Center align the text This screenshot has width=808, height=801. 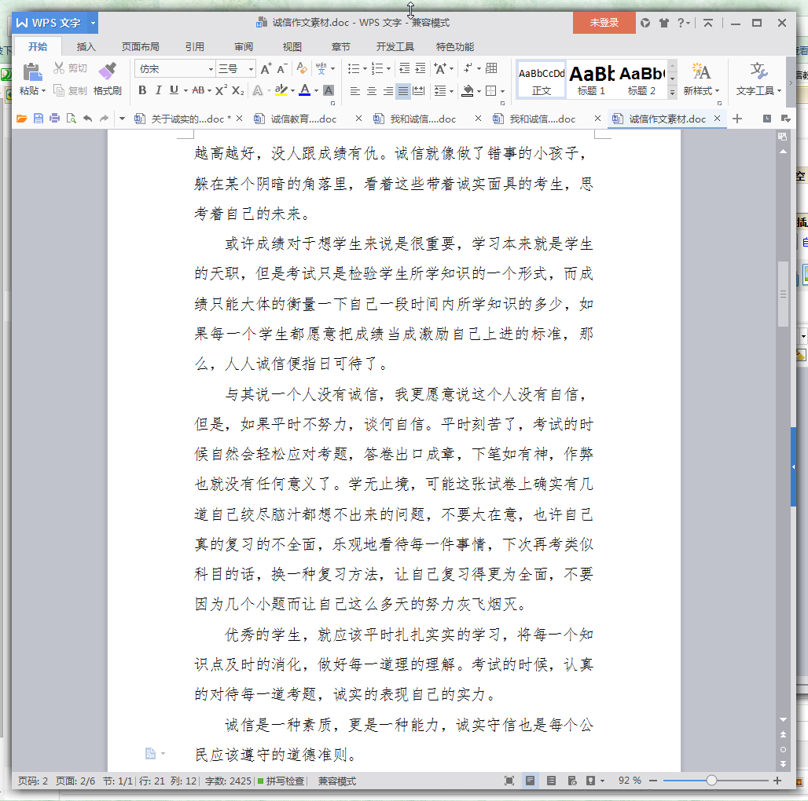tap(372, 91)
